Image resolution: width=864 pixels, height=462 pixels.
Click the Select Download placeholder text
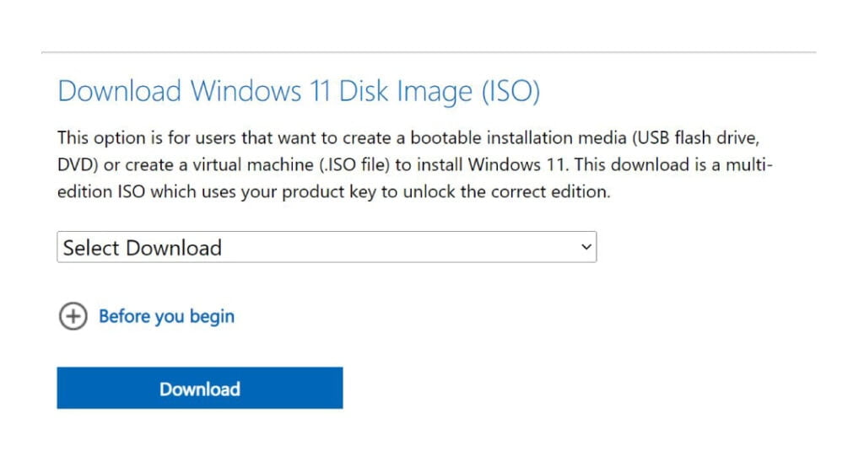tap(143, 248)
